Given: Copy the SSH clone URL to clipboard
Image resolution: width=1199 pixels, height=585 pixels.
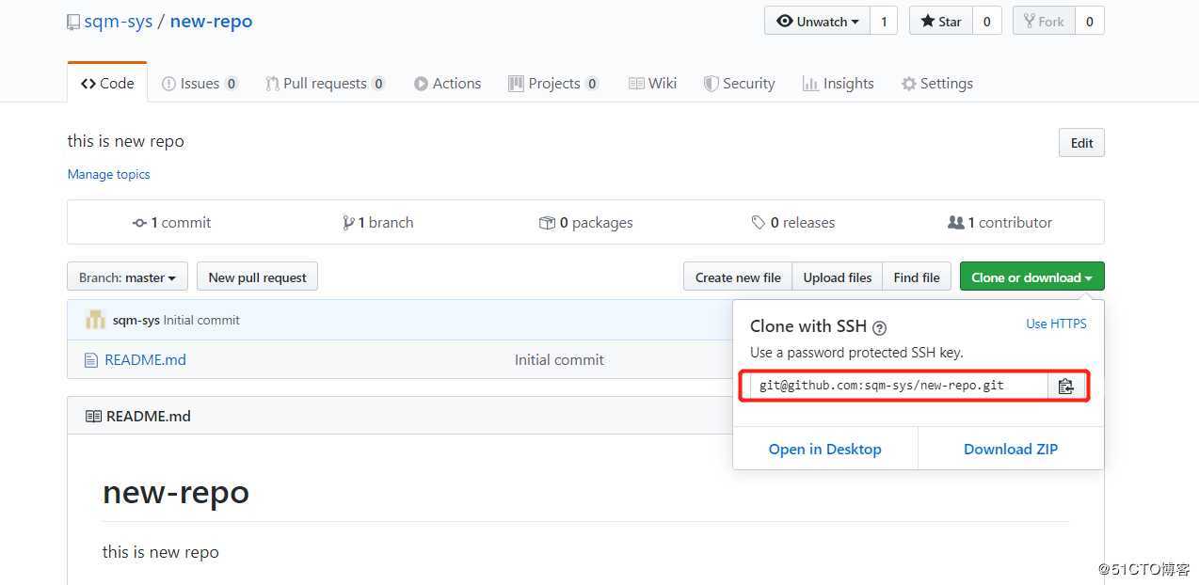Looking at the screenshot, I should click(x=1065, y=386).
